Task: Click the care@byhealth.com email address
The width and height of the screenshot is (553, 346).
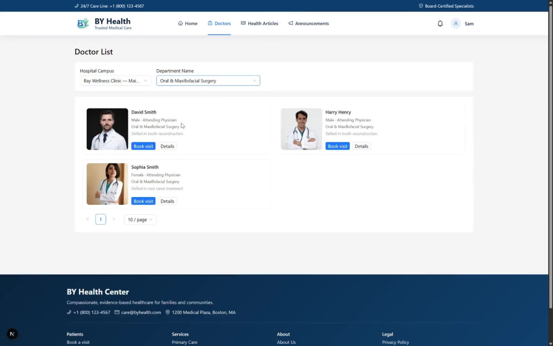Action: point(141,312)
